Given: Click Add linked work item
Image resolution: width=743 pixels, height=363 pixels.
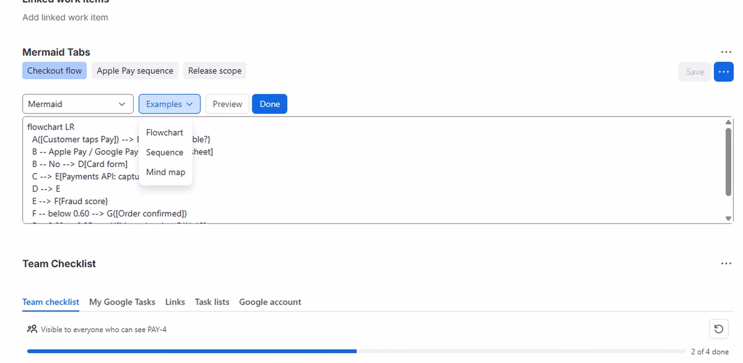Looking at the screenshot, I should [x=65, y=17].
